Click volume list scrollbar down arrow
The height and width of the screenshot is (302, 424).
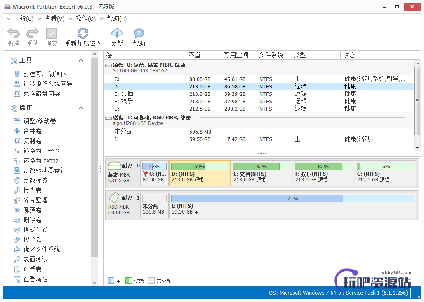click(417, 148)
